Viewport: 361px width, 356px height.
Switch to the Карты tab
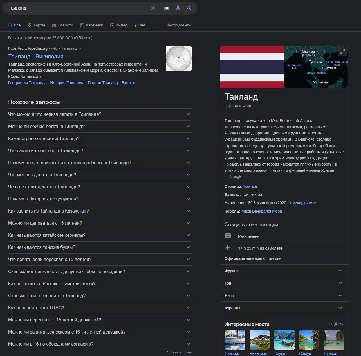point(37,25)
